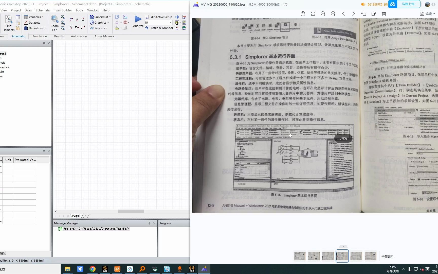Rotate image clockwise in viewer
This screenshot has height=274, width=438.
(x=374, y=14)
